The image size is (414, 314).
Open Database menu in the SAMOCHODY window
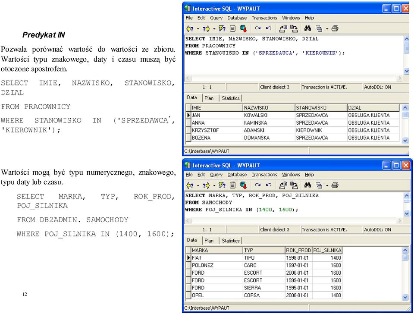[237, 175]
